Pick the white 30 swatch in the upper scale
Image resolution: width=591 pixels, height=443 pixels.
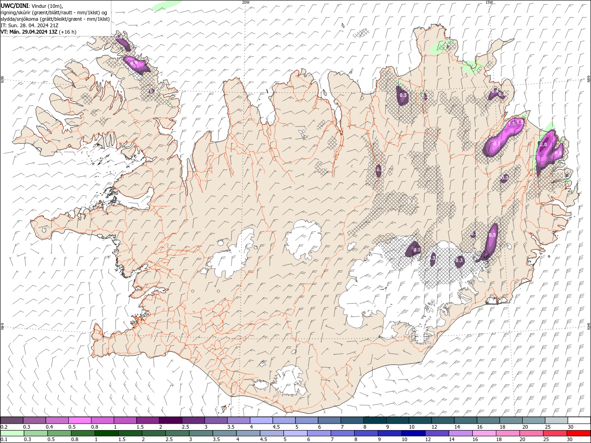tap(579, 420)
